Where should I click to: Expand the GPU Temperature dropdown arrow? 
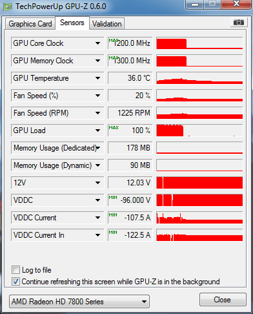click(x=97, y=78)
